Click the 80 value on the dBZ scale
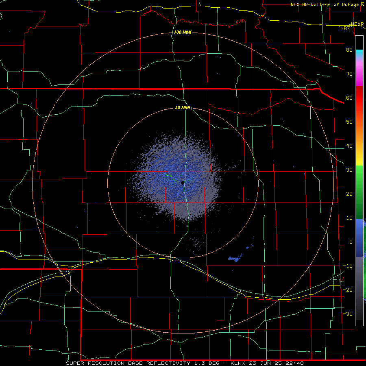 tap(349, 50)
